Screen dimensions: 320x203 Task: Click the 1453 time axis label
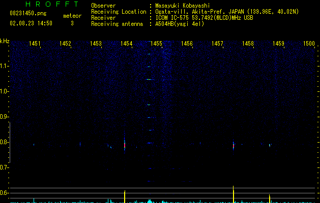pos(96,43)
